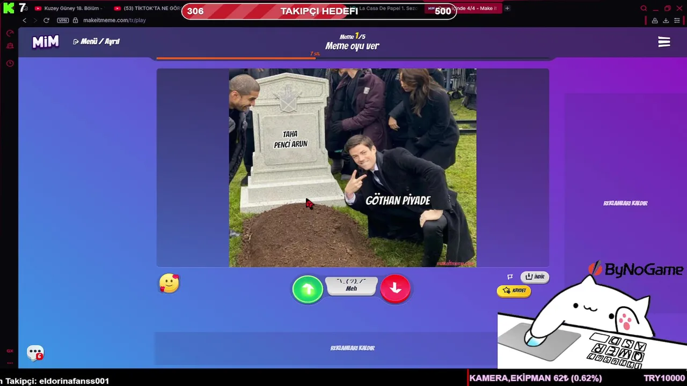Click the 'Meme 1/5' round counter text
Image resolution: width=687 pixels, height=386 pixels.
[352, 36]
